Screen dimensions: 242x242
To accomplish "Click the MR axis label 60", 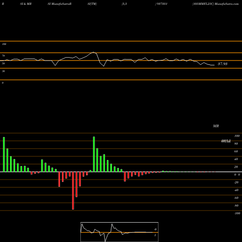I will coord(236,151).
